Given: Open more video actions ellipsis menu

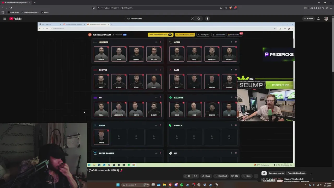Looking at the screenshot, I should pos(256,176).
